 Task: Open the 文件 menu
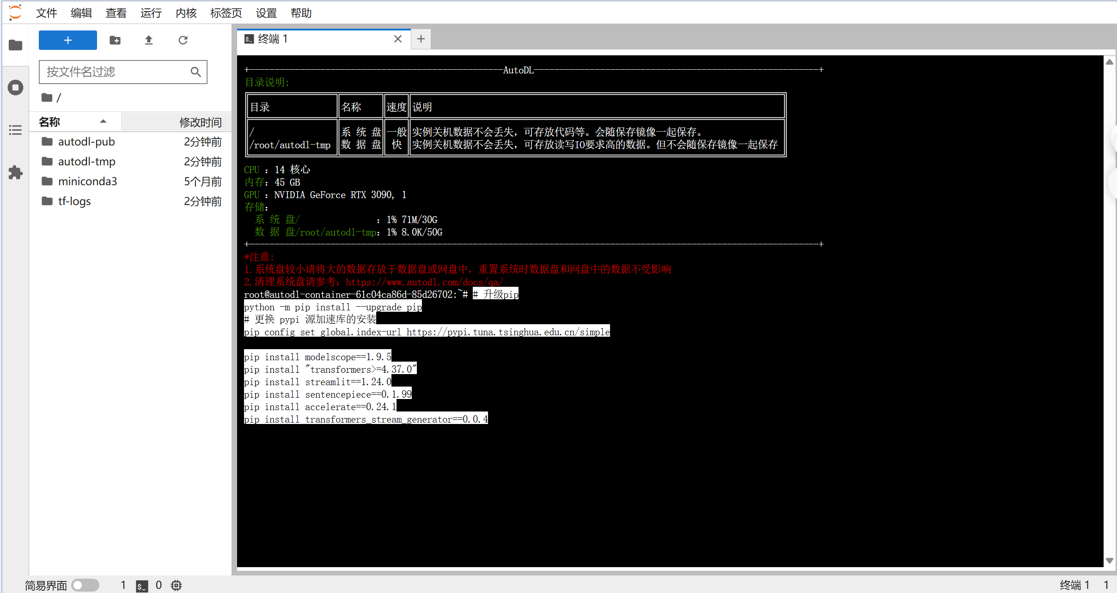(46, 13)
